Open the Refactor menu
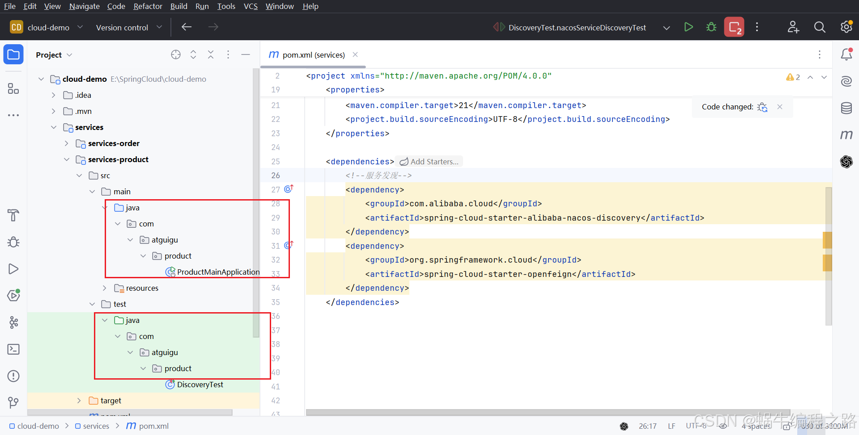This screenshot has width=859, height=435. click(x=148, y=6)
